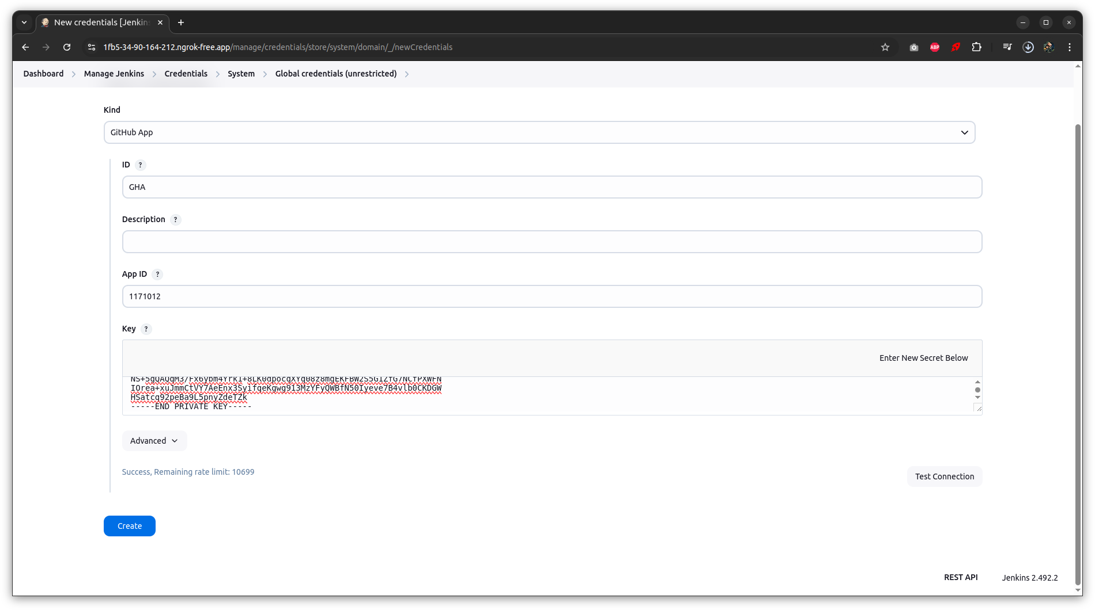Click the page vertical scrollbar
Viewport: 1095px width, 610px height.
click(1078, 356)
